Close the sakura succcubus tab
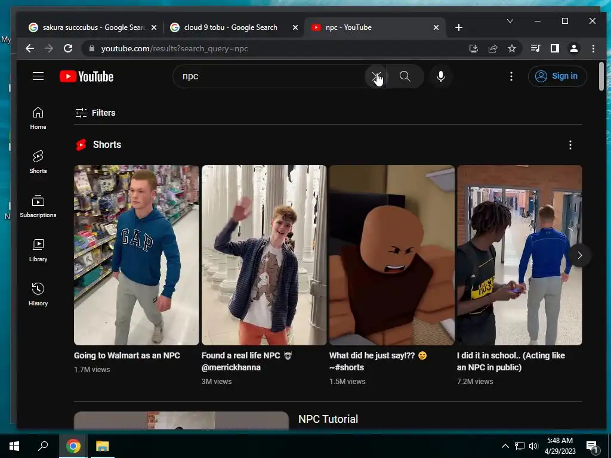Image resolution: width=611 pixels, height=458 pixels. tap(154, 27)
